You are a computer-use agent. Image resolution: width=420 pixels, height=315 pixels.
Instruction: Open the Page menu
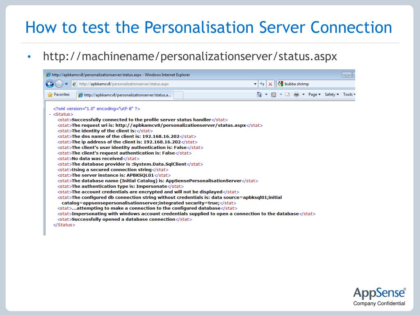pyautogui.click(x=315, y=94)
